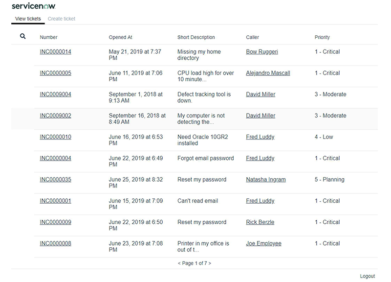The image size is (391, 282).
Task: Open caller profile for Joe Employee
Action: [263, 243]
